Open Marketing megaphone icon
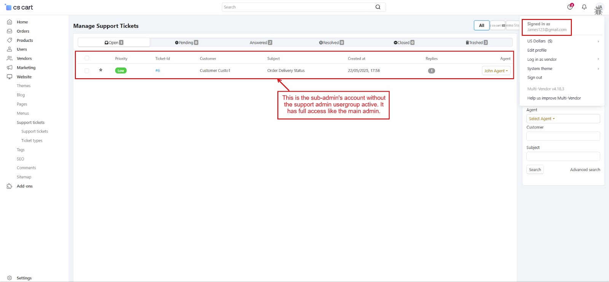The image size is (609, 282). click(10, 68)
